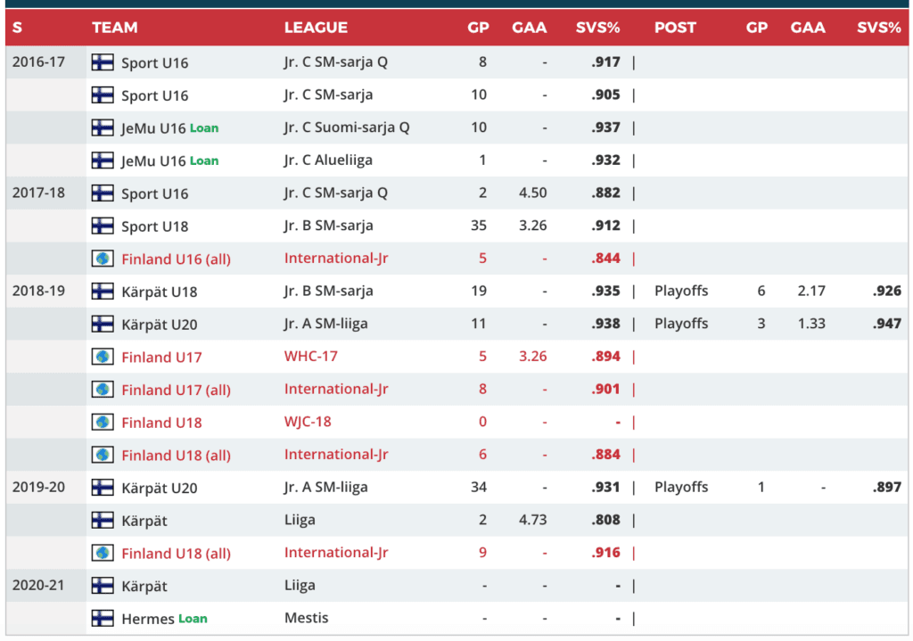
Task: Click the TEAM column header
Action: click(115, 28)
